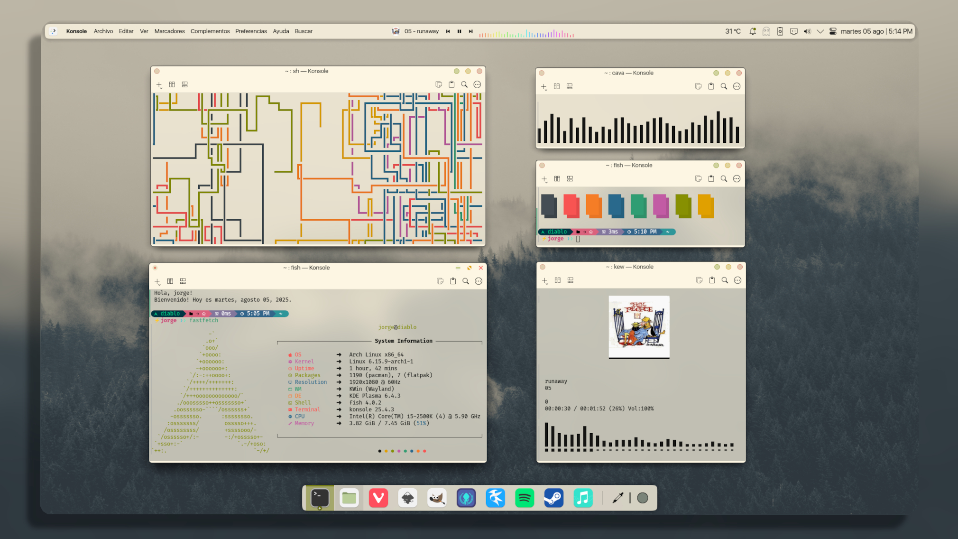958x539 pixels.
Task: Open the Complementos menu
Action: tap(210, 31)
